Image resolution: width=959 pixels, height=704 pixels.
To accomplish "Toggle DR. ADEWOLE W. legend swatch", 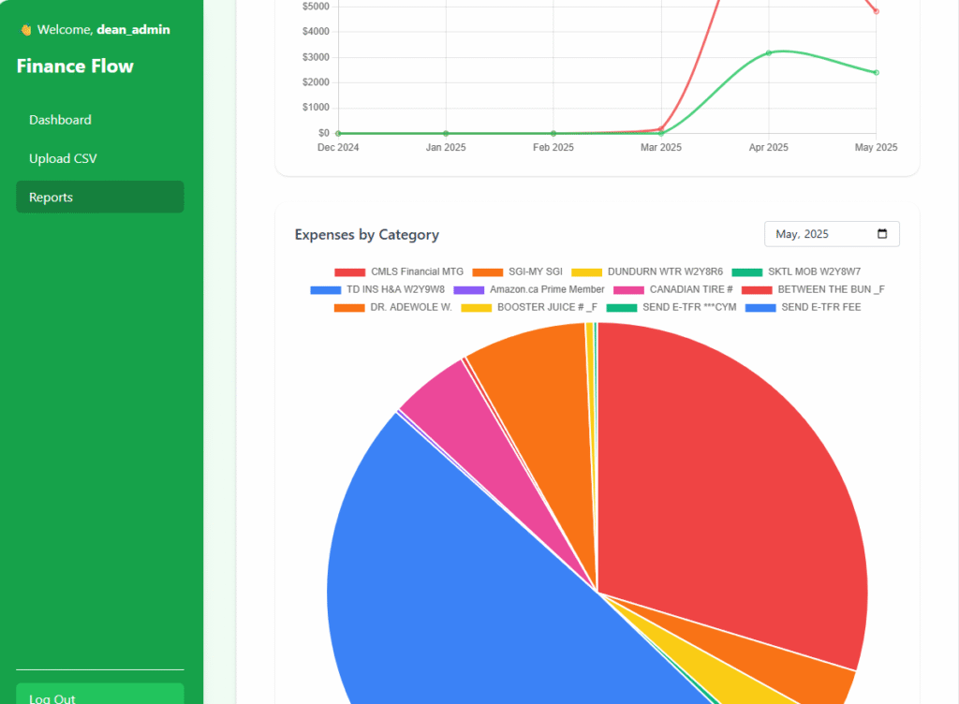I will coord(349,307).
